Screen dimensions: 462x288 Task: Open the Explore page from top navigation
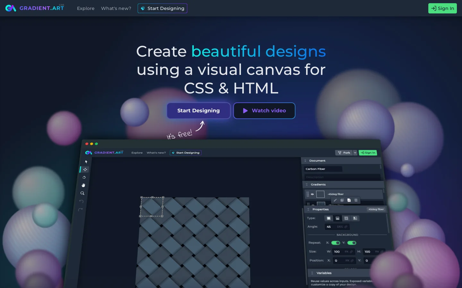point(86,8)
